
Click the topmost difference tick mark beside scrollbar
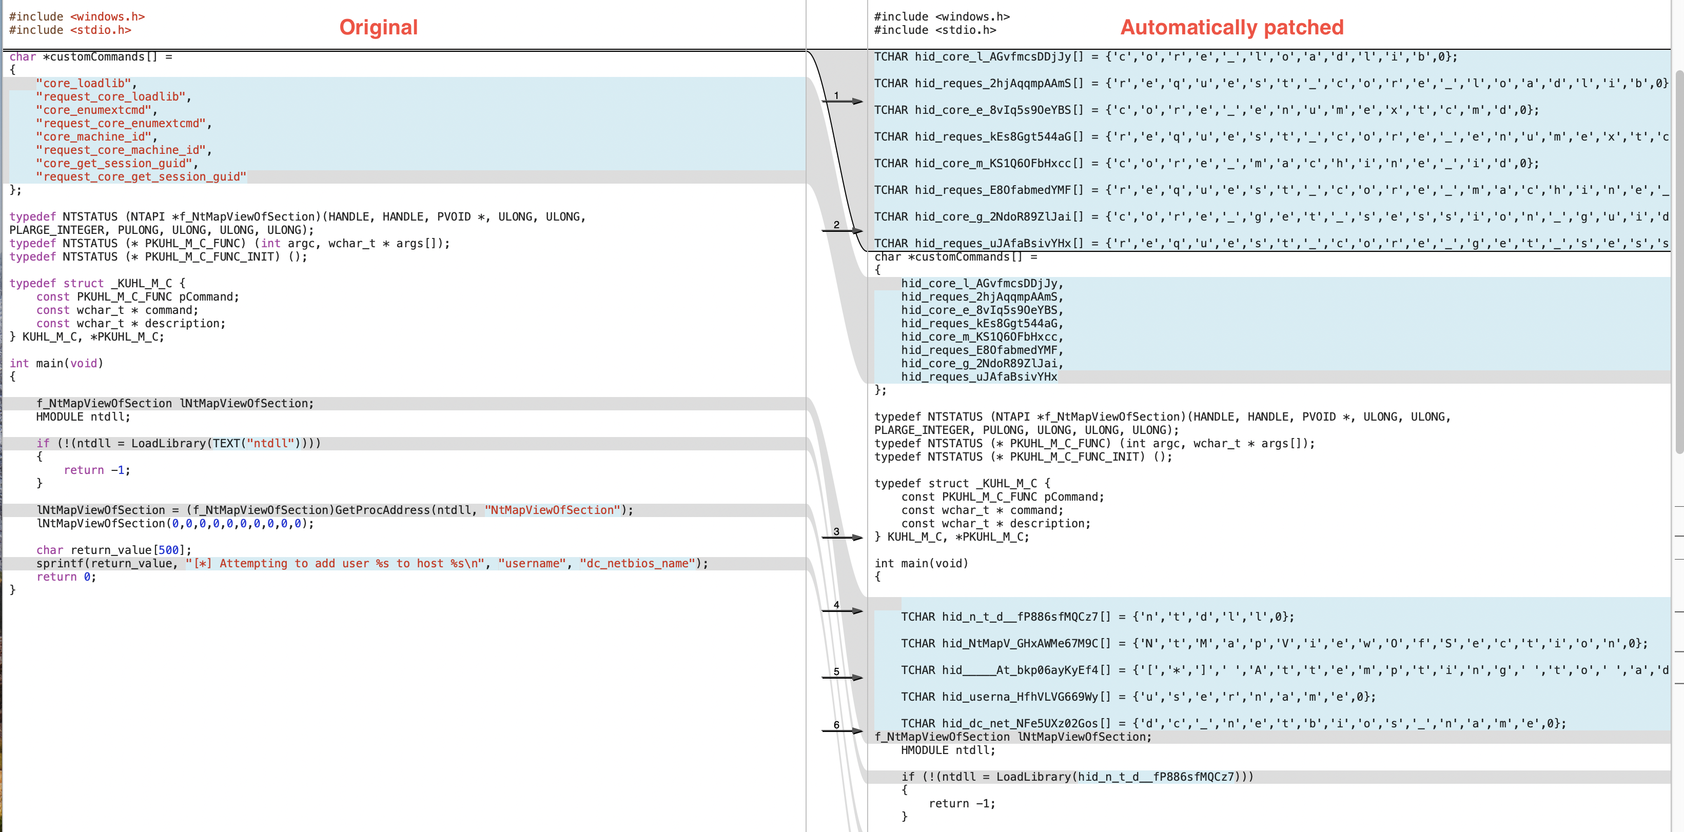pyautogui.click(x=1679, y=506)
